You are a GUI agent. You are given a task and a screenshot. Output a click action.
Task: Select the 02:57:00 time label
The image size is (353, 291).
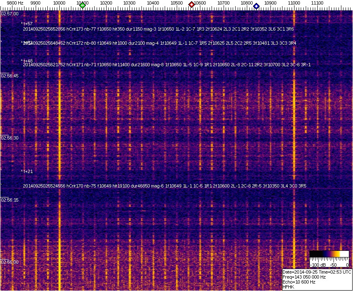10,14
